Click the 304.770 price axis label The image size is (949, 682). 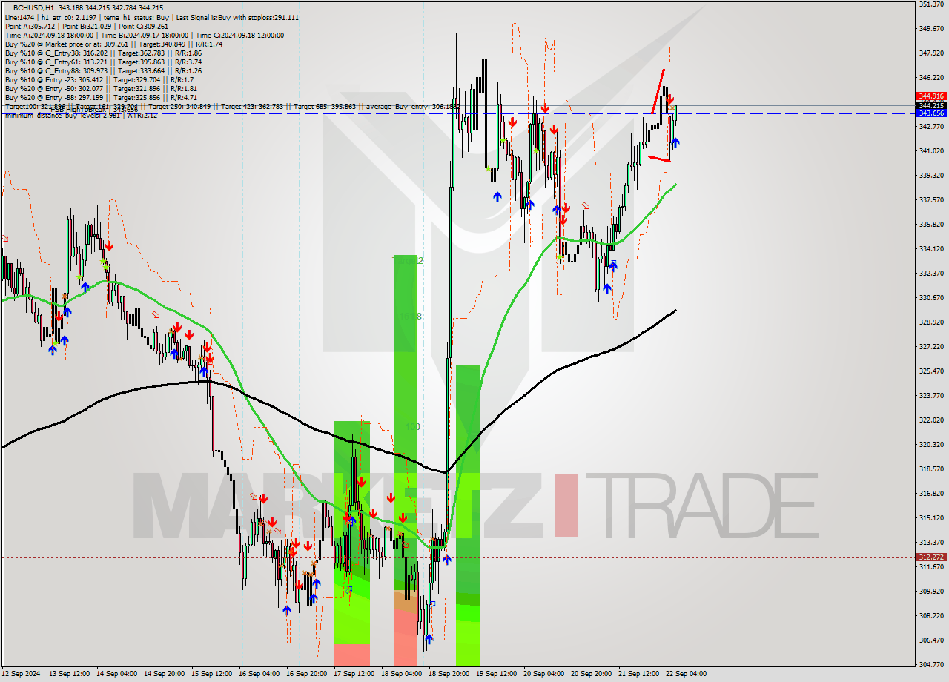(x=931, y=665)
